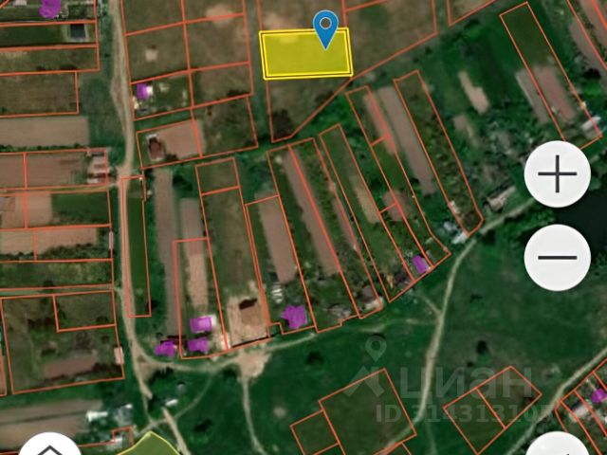The width and height of the screenshot is (607, 455).
Task: Open the bottom-left round up-arrow button
Action: coord(50,444)
